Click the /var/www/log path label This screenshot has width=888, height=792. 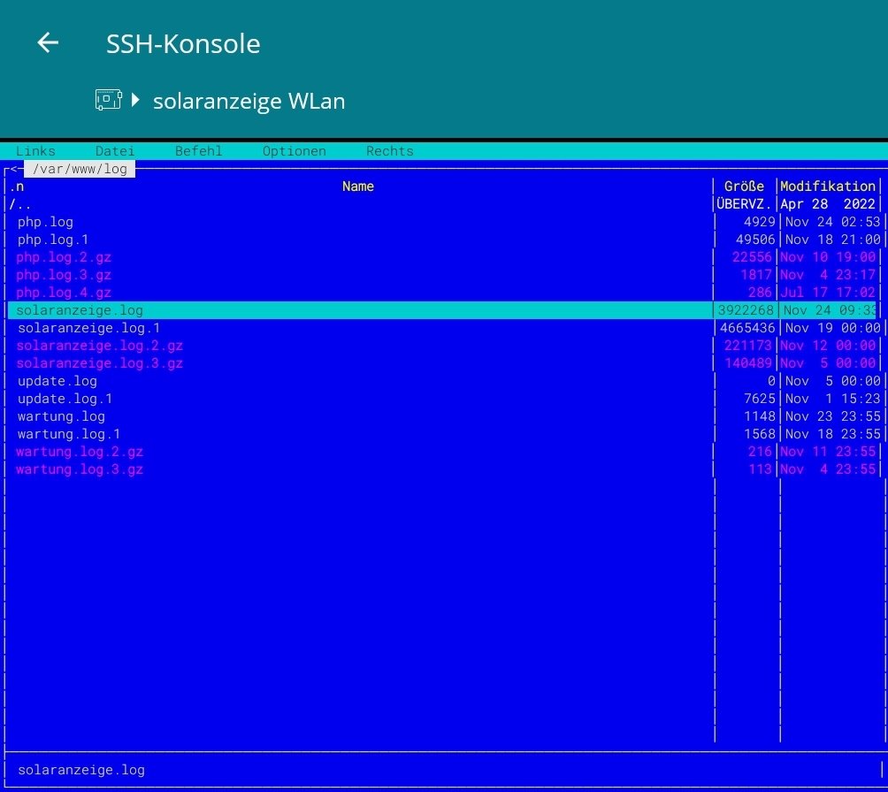click(x=79, y=169)
